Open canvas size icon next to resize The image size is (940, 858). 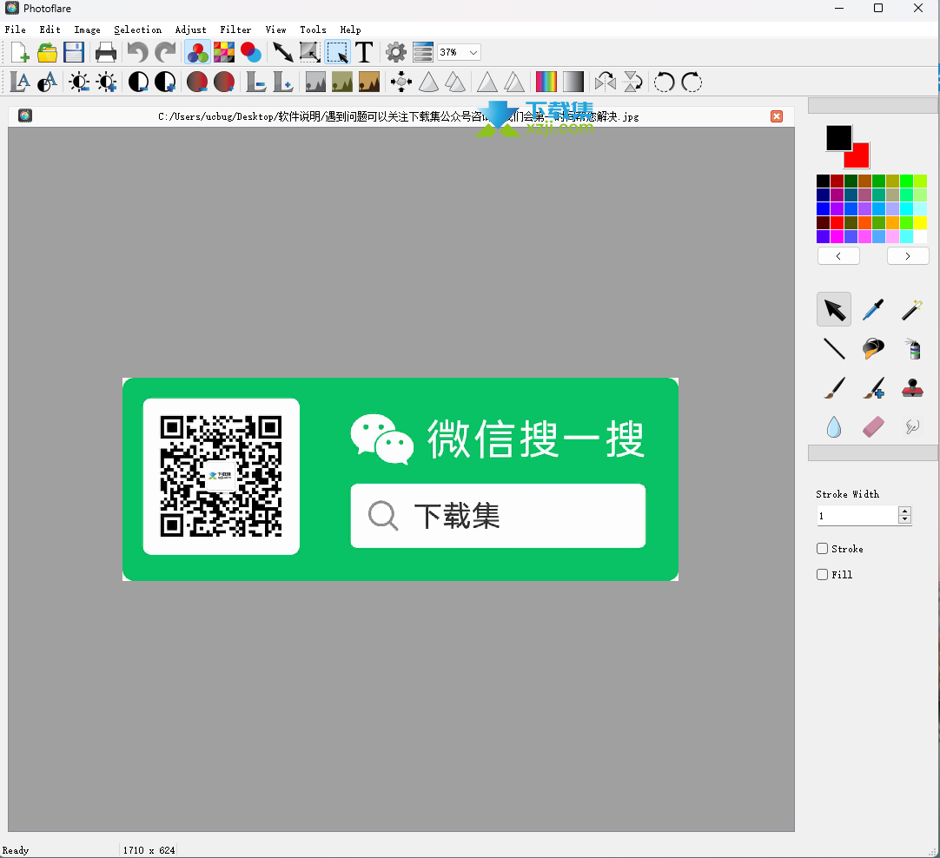(309, 52)
